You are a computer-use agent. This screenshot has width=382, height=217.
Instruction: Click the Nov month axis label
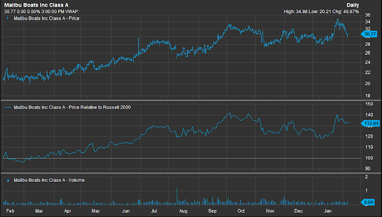tap(270, 211)
